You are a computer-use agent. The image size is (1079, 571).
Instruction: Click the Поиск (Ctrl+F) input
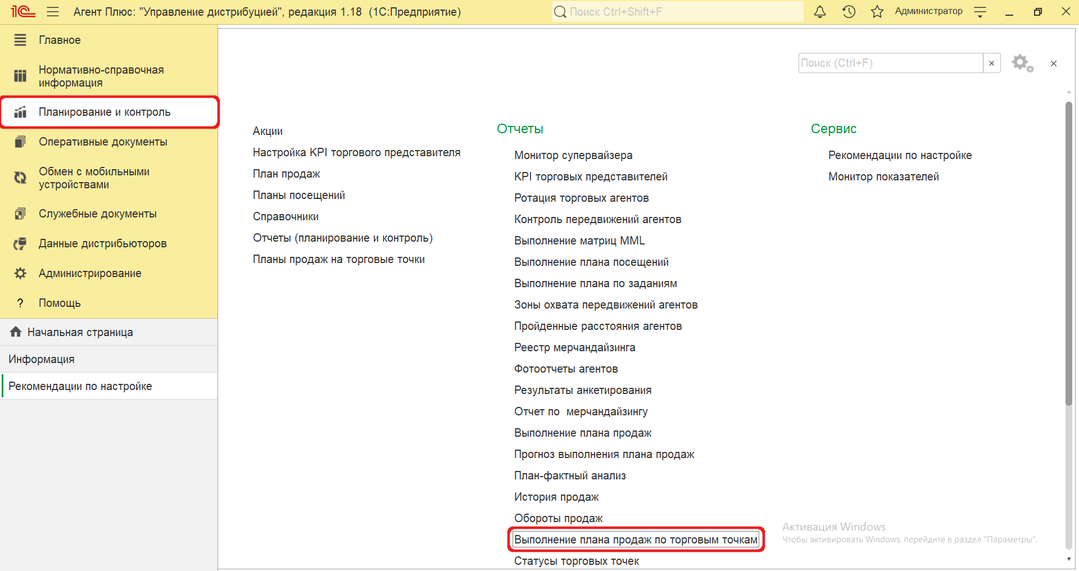891,63
